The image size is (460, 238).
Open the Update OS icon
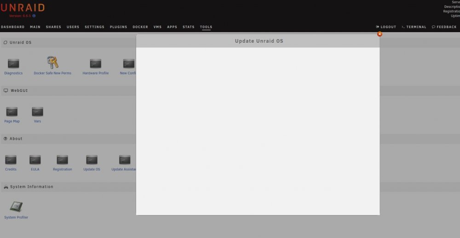tap(92, 160)
